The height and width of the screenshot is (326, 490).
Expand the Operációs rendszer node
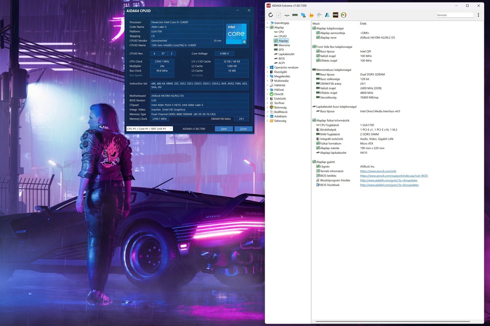tap(267, 67)
